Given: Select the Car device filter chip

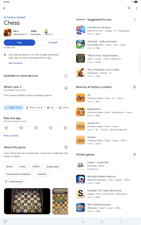Looking at the screenshot, I should [51, 107].
